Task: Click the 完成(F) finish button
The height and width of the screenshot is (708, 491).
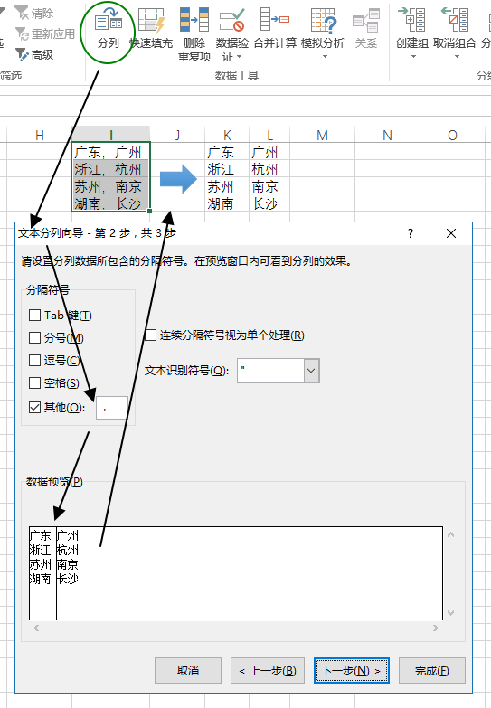Action: coord(432,671)
